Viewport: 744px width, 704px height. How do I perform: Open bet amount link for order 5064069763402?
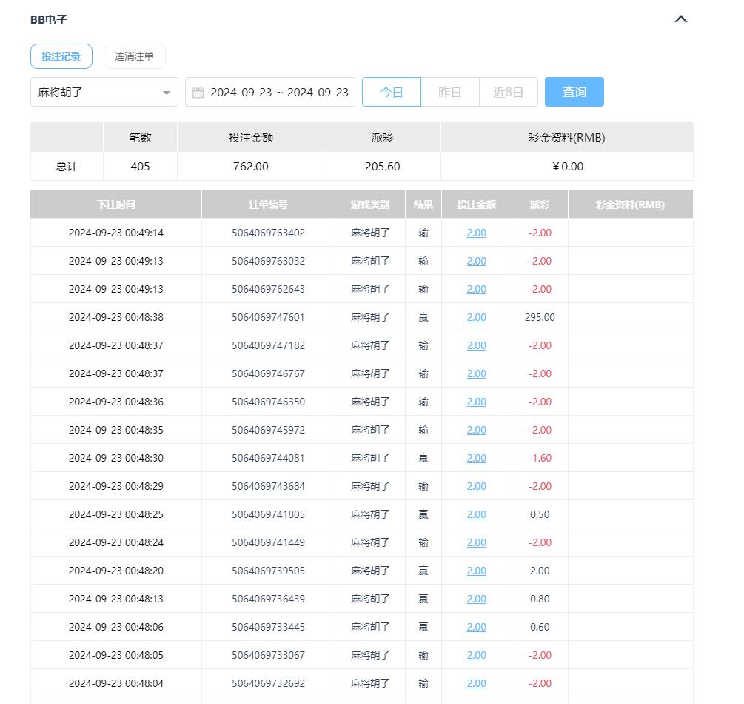476,233
